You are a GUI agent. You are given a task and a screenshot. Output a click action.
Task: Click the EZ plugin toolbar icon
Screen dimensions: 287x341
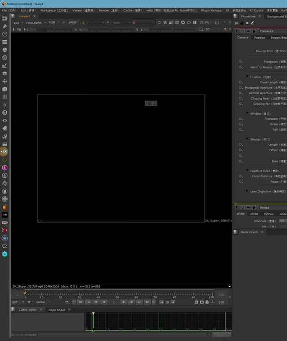click(x=4, y=246)
